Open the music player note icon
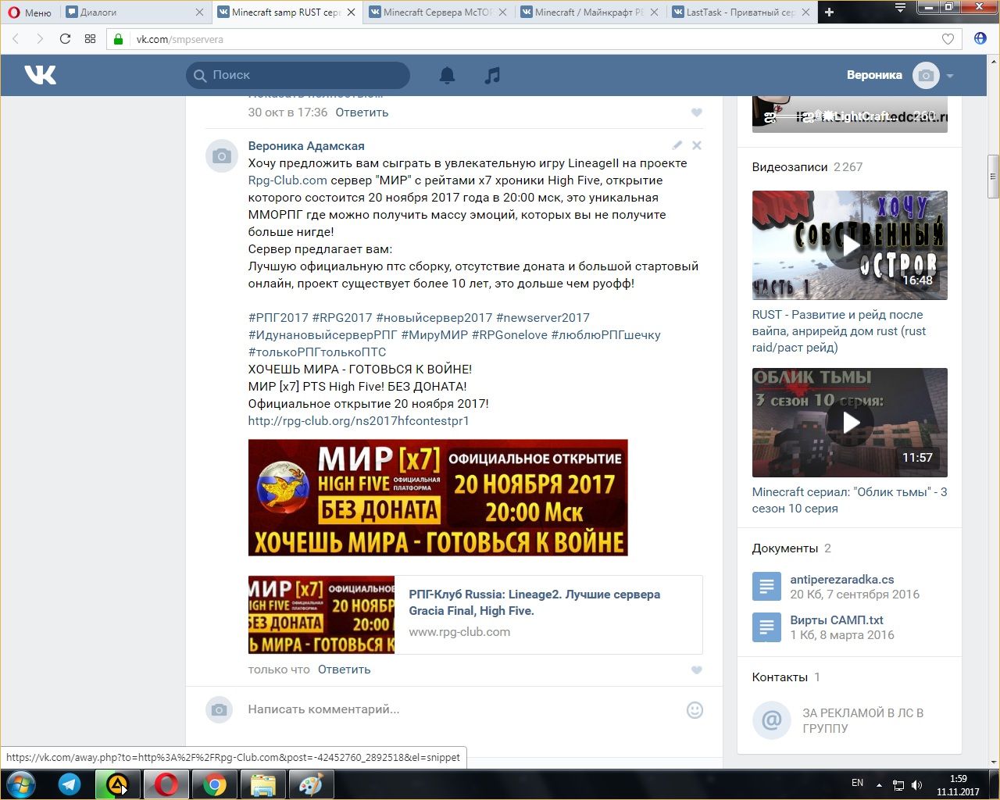The height and width of the screenshot is (800, 1000). click(x=492, y=75)
